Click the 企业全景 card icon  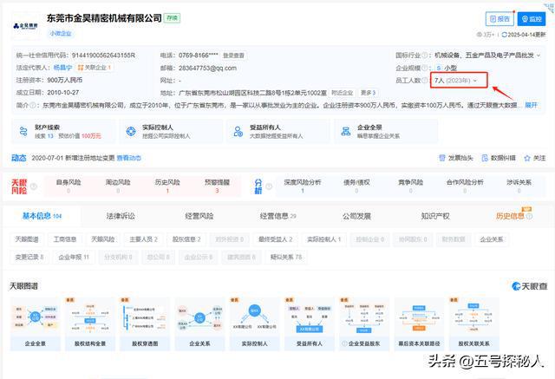point(346,131)
